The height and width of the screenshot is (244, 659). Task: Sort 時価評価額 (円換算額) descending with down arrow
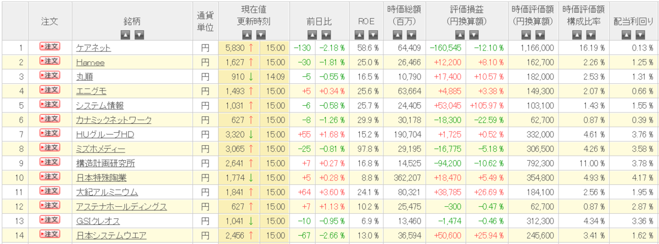(x=539, y=35)
